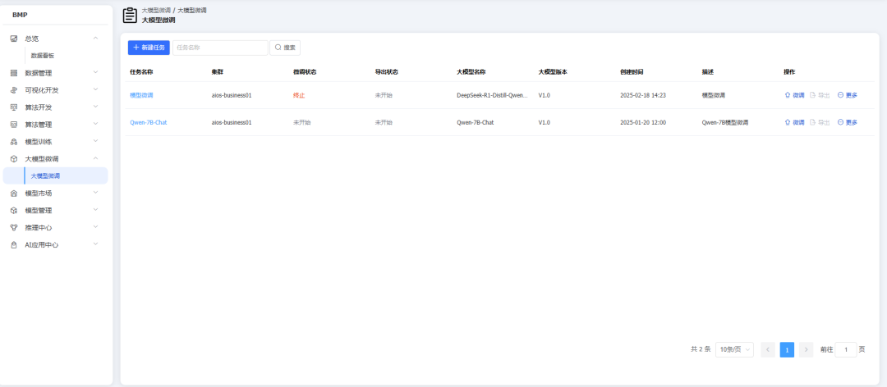Click the 数据管理 sidebar icon
This screenshot has height=387, width=887.
click(x=14, y=73)
